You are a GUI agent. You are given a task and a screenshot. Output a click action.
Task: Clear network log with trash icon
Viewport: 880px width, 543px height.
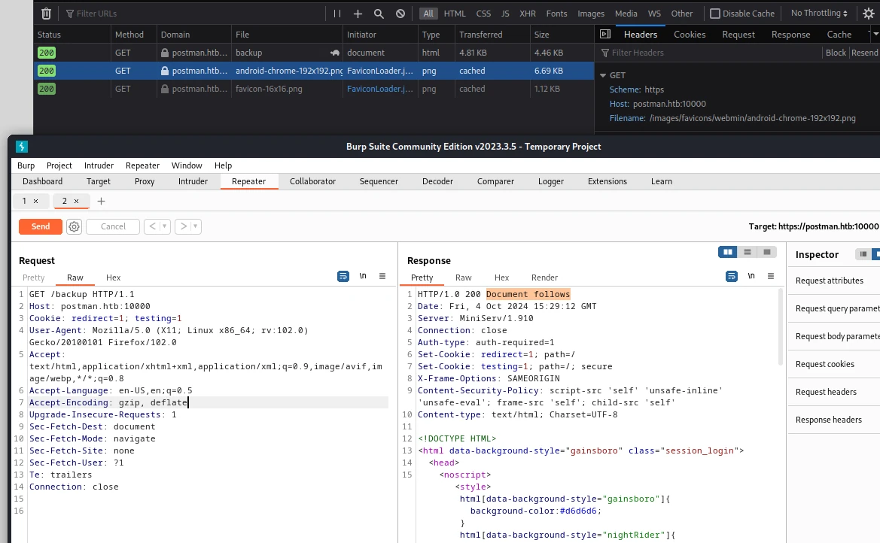(46, 14)
